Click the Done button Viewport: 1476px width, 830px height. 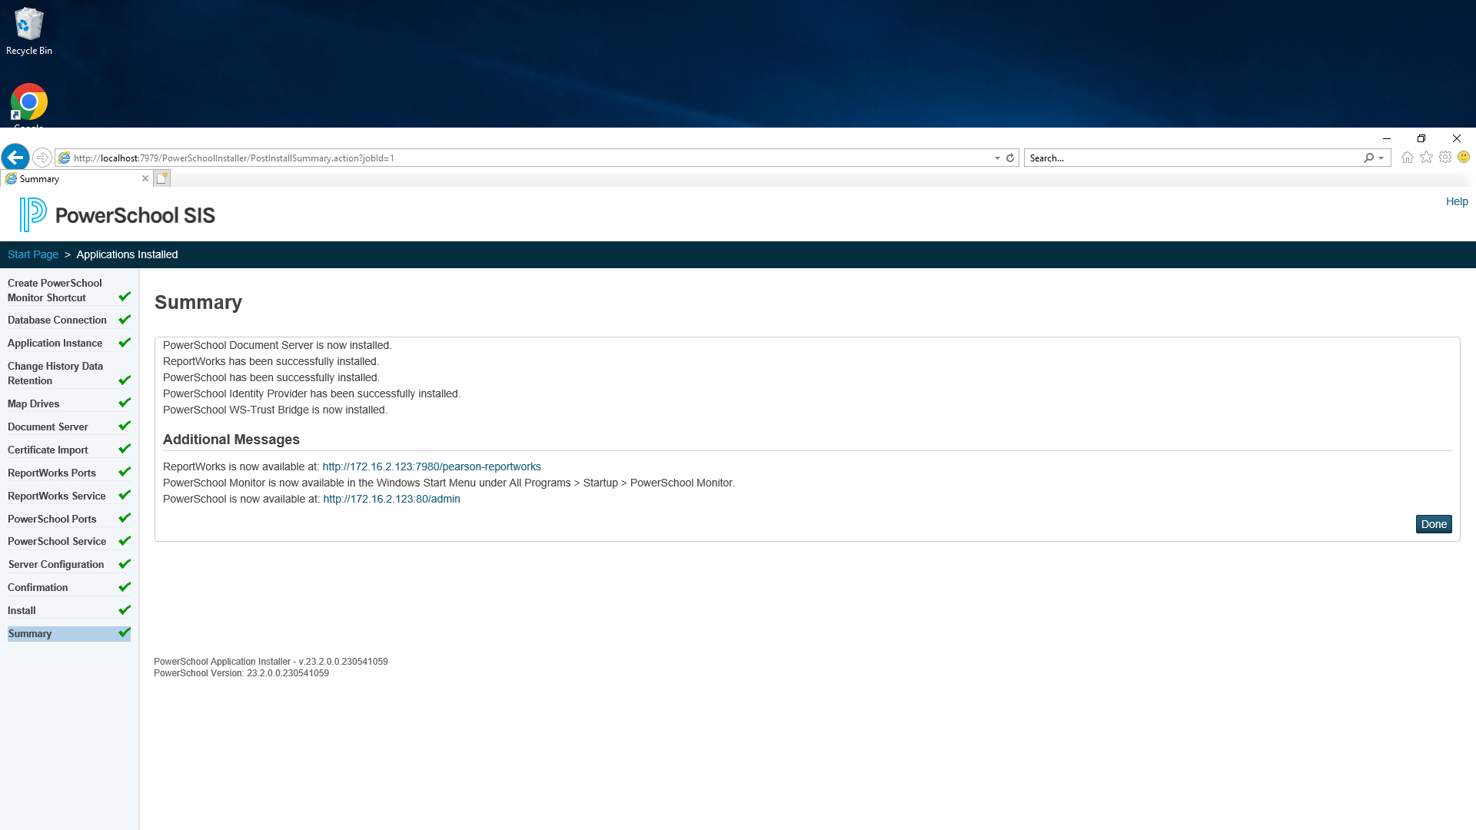pyautogui.click(x=1434, y=524)
